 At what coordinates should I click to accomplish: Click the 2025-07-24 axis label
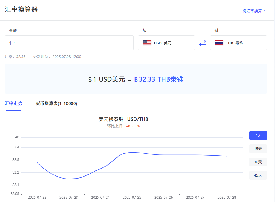(x=100, y=198)
